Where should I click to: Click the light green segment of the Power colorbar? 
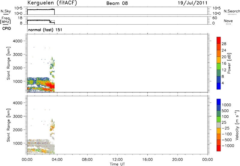click(x=219, y=66)
